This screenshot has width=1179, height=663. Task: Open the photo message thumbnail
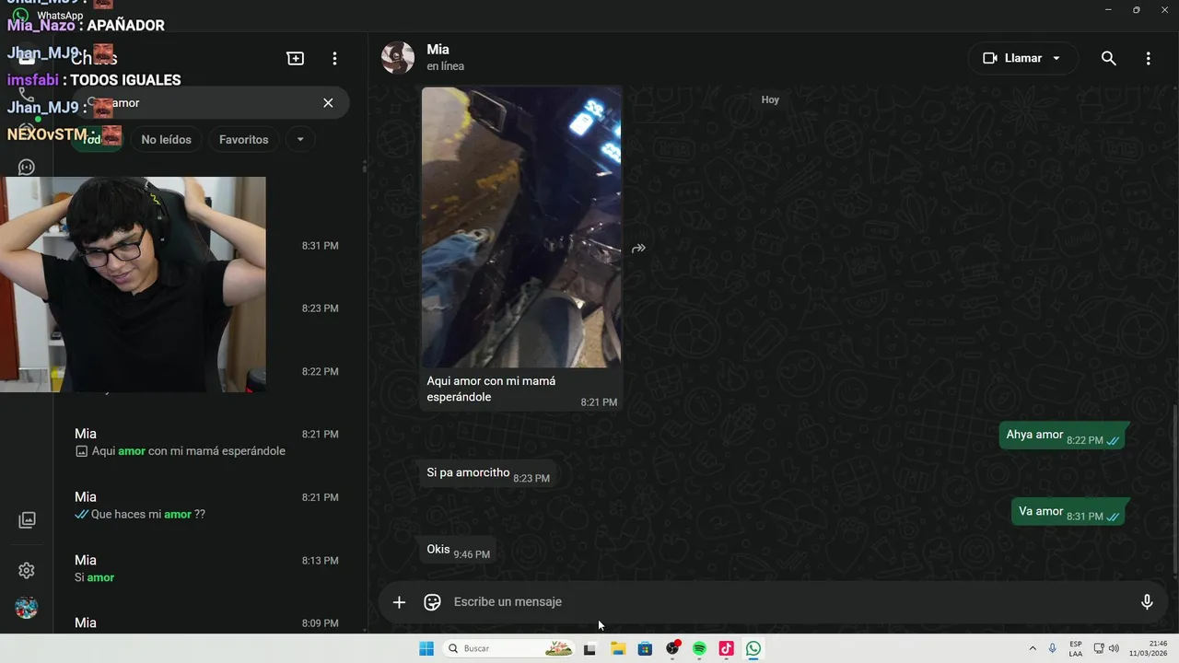(x=521, y=227)
